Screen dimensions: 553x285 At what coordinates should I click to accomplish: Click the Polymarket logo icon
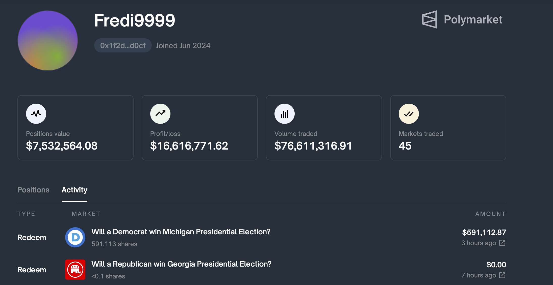[429, 19]
